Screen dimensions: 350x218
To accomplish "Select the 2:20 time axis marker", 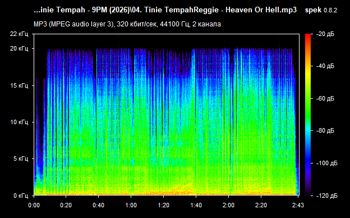I will pyautogui.click(x=261, y=205).
